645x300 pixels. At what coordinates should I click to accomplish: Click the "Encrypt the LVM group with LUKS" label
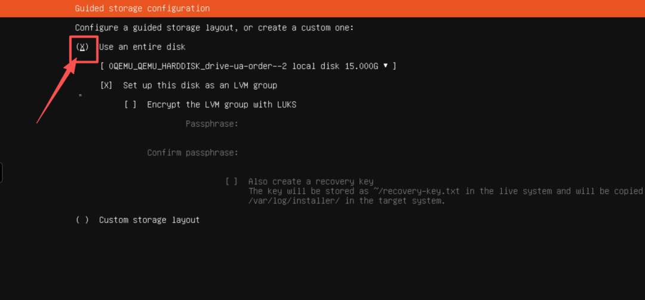pyautogui.click(x=222, y=104)
